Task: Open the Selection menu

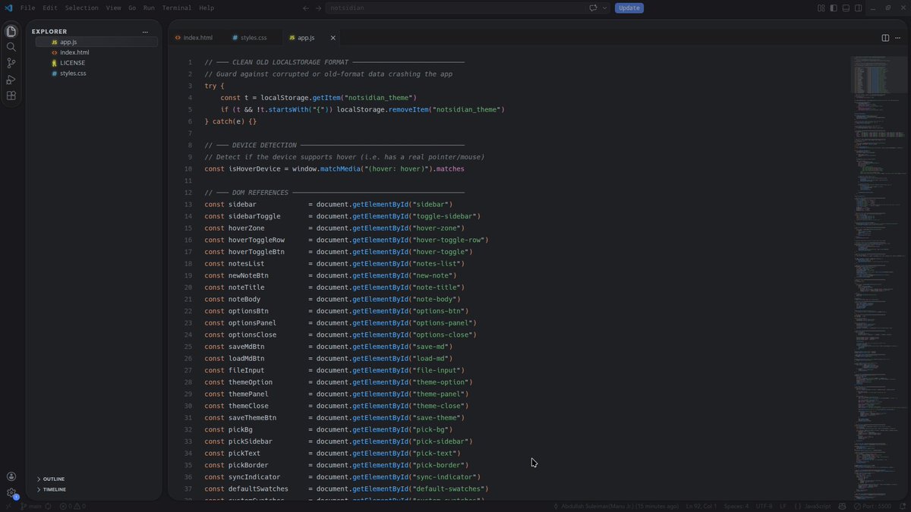Action: (x=81, y=8)
